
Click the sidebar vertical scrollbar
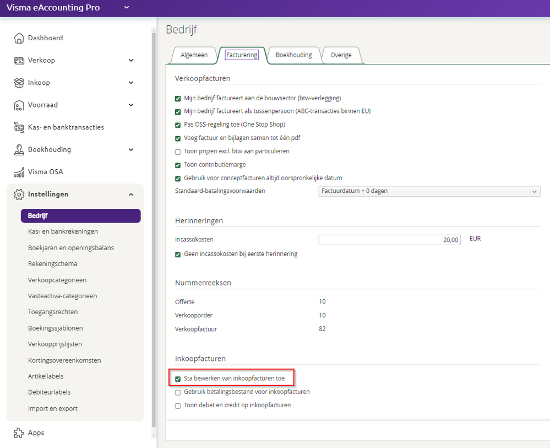154,220
